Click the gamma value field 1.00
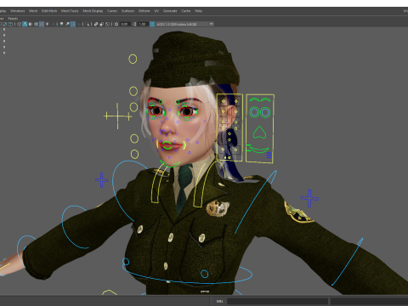 (x=143, y=24)
